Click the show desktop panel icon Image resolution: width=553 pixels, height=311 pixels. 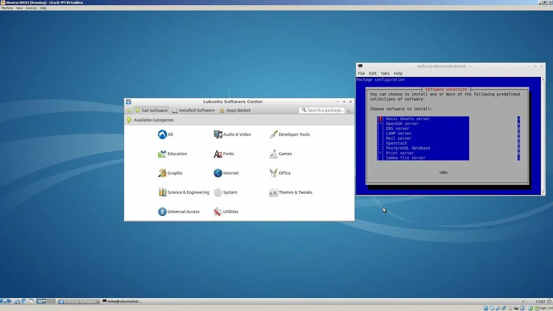pyautogui.click(x=31, y=301)
